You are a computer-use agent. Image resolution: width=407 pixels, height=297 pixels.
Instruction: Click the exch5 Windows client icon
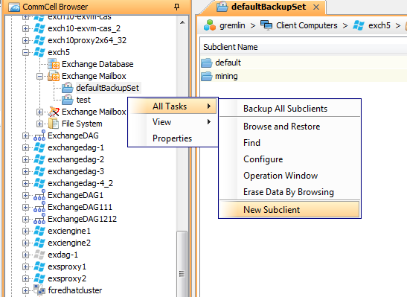pos(39,52)
